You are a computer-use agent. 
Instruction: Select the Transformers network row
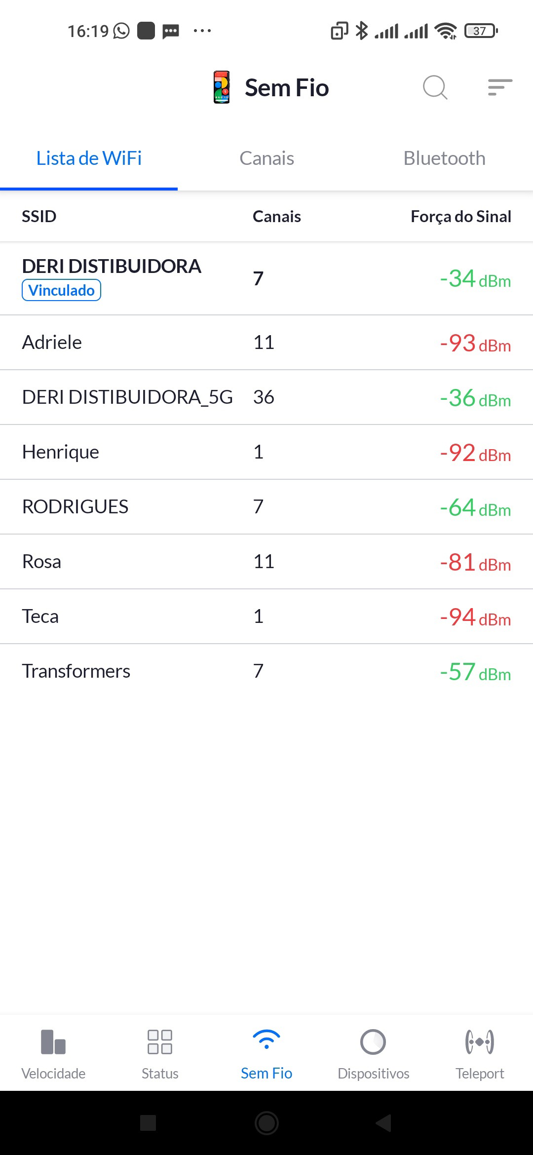tap(266, 671)
